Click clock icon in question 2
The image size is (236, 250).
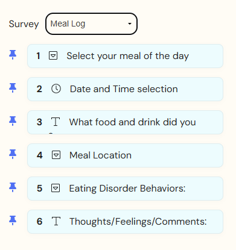click(x=56, y=89)
